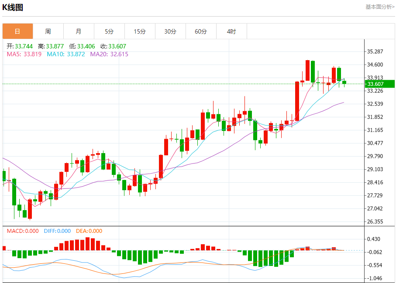This screenshot has height=283, width=396.
Task: Open the 60分 interval tab
Action: [x=201, y=31]
